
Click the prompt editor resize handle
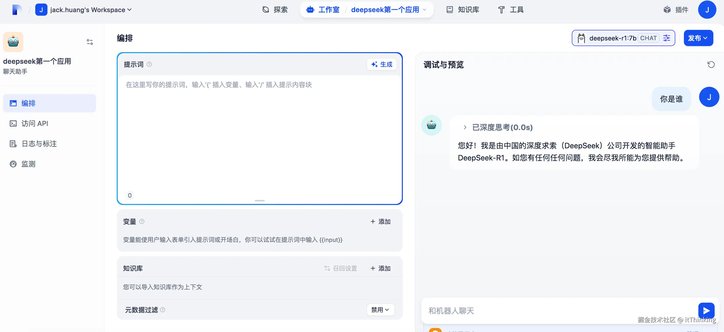[260, 200]
